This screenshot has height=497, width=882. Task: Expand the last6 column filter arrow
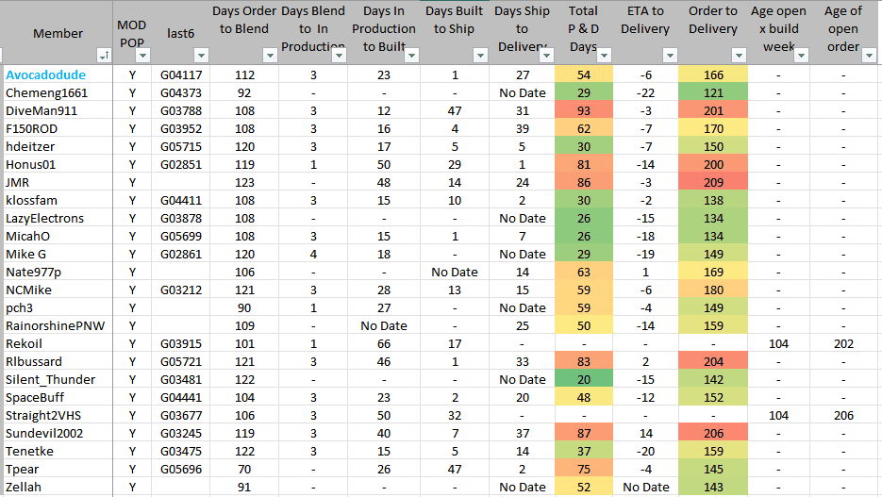pyautogui.click(x=200, y=56)
